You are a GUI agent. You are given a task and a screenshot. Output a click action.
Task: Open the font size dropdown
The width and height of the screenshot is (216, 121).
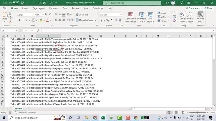point(43,15)
